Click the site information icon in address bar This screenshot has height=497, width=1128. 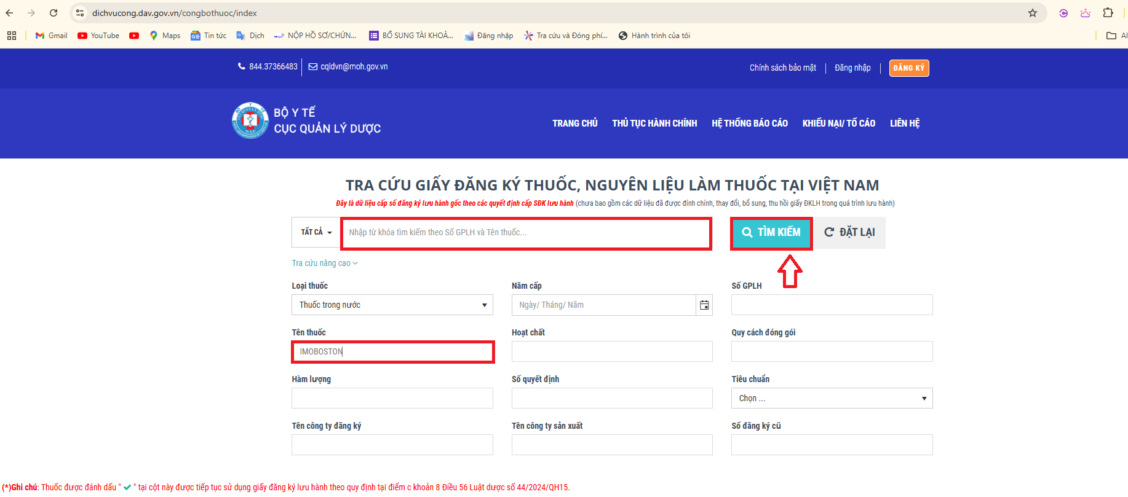point(80,13)
